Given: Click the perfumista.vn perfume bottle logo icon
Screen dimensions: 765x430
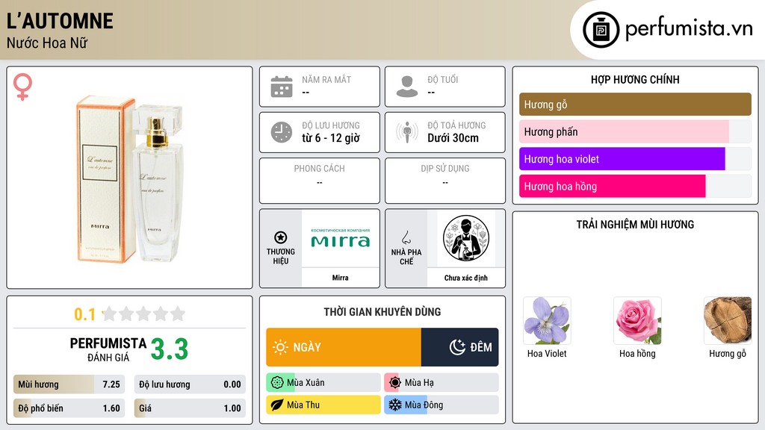Looking at the screenshot, I should click(x=601, y=30).
